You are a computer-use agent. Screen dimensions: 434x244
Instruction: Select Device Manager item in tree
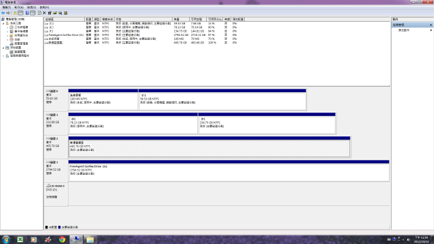point(19,43)
